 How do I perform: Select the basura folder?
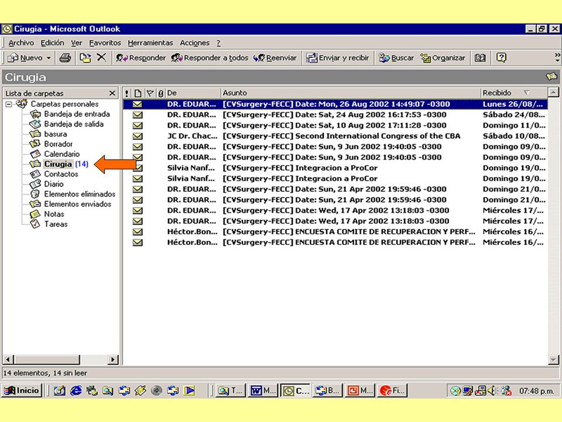pos(56,134)
